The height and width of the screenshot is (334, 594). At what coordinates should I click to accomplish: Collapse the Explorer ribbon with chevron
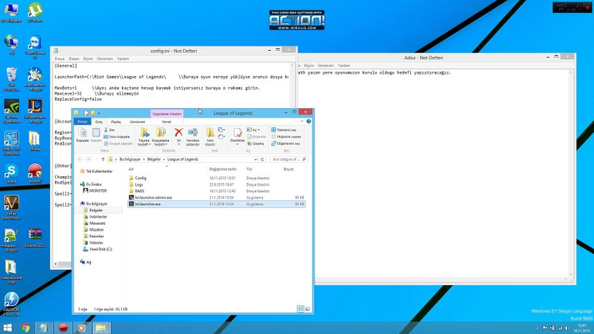pyautogui.click(x=302, y=122)
